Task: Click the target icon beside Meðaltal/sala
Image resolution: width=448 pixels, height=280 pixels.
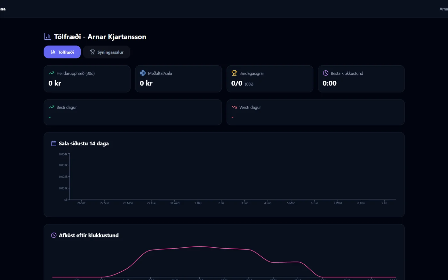Action: pos(143,73)
